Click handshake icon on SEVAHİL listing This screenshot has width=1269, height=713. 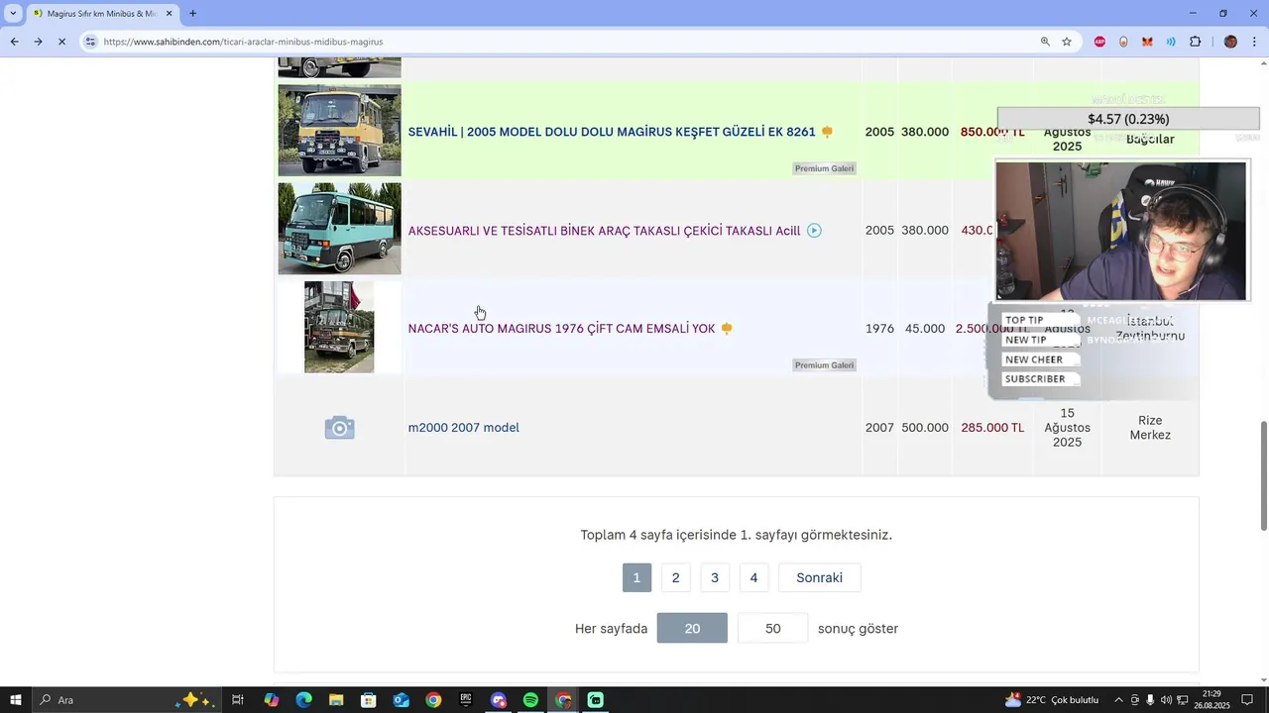(827, 132)
